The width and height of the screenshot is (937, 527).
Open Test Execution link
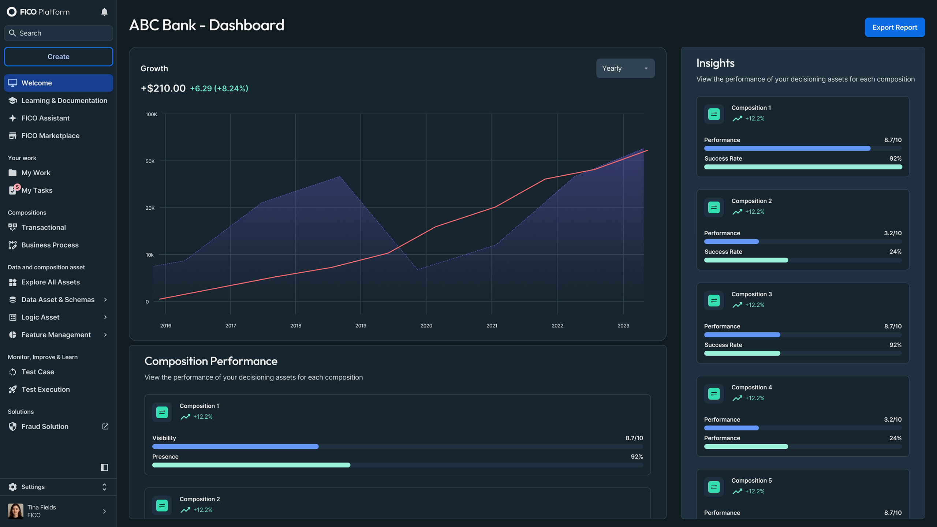tap(59, 389)
